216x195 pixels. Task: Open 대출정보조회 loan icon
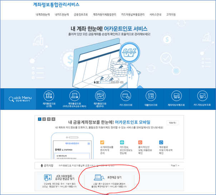pos(151,96)
